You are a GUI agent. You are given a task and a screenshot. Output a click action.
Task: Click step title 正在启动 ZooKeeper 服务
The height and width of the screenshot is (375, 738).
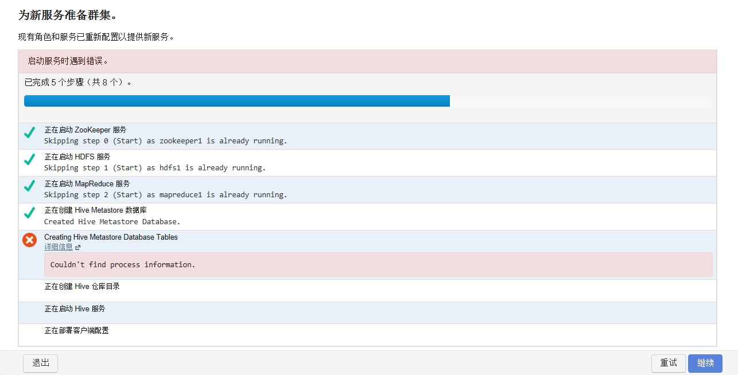pyautogui.click(x=86, y=130)
